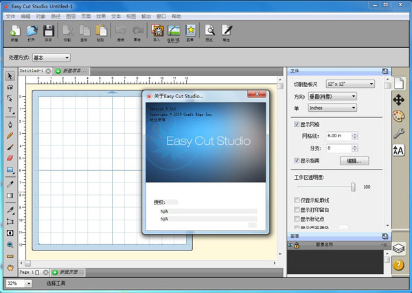Click the Output cutter pen icon

tap(226, 31)
